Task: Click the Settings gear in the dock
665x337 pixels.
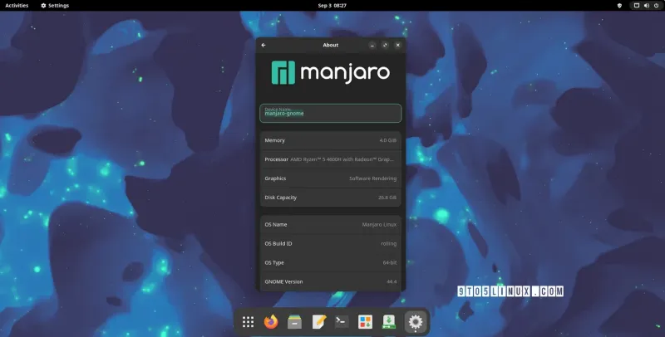Action: pyautogui.click(x=415, y=322)
